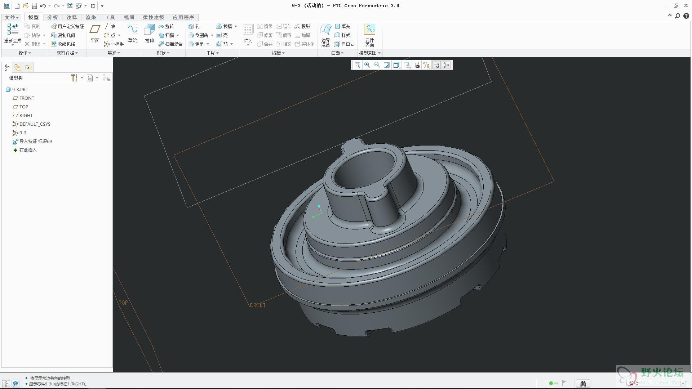Create a datum 平面 plane

click(x=95, y=34)
